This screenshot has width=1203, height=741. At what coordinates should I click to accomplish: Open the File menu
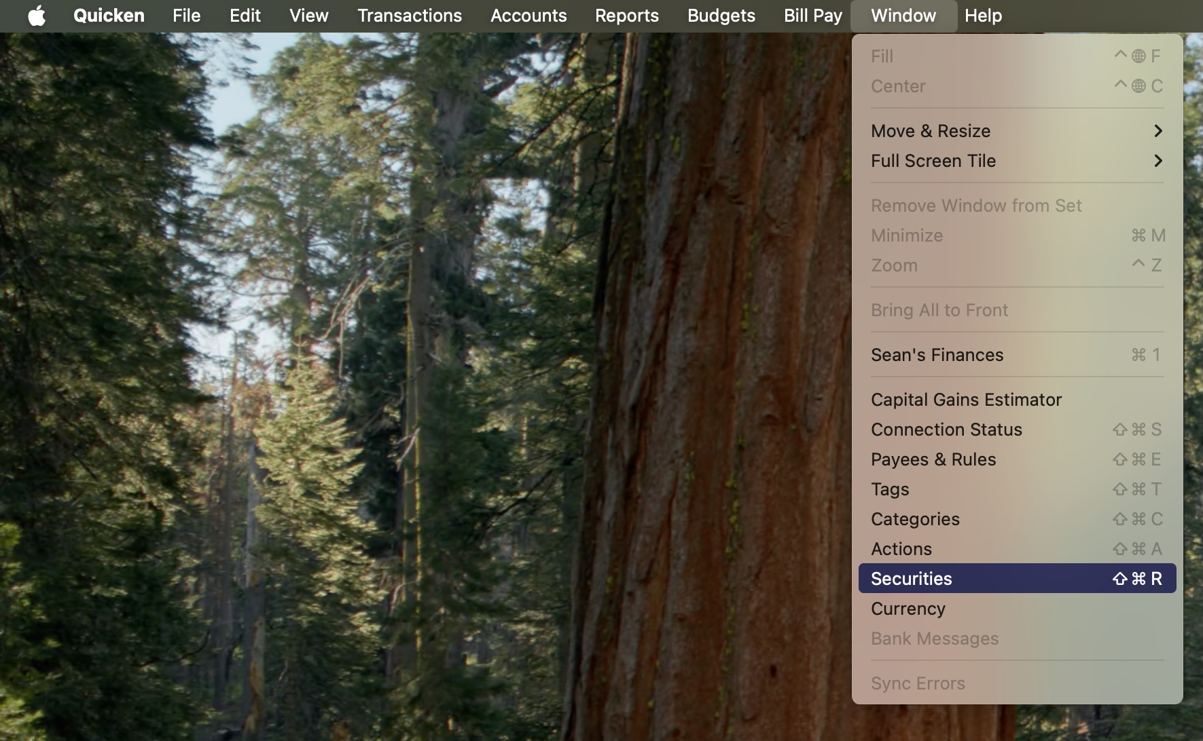pos(186,16)
